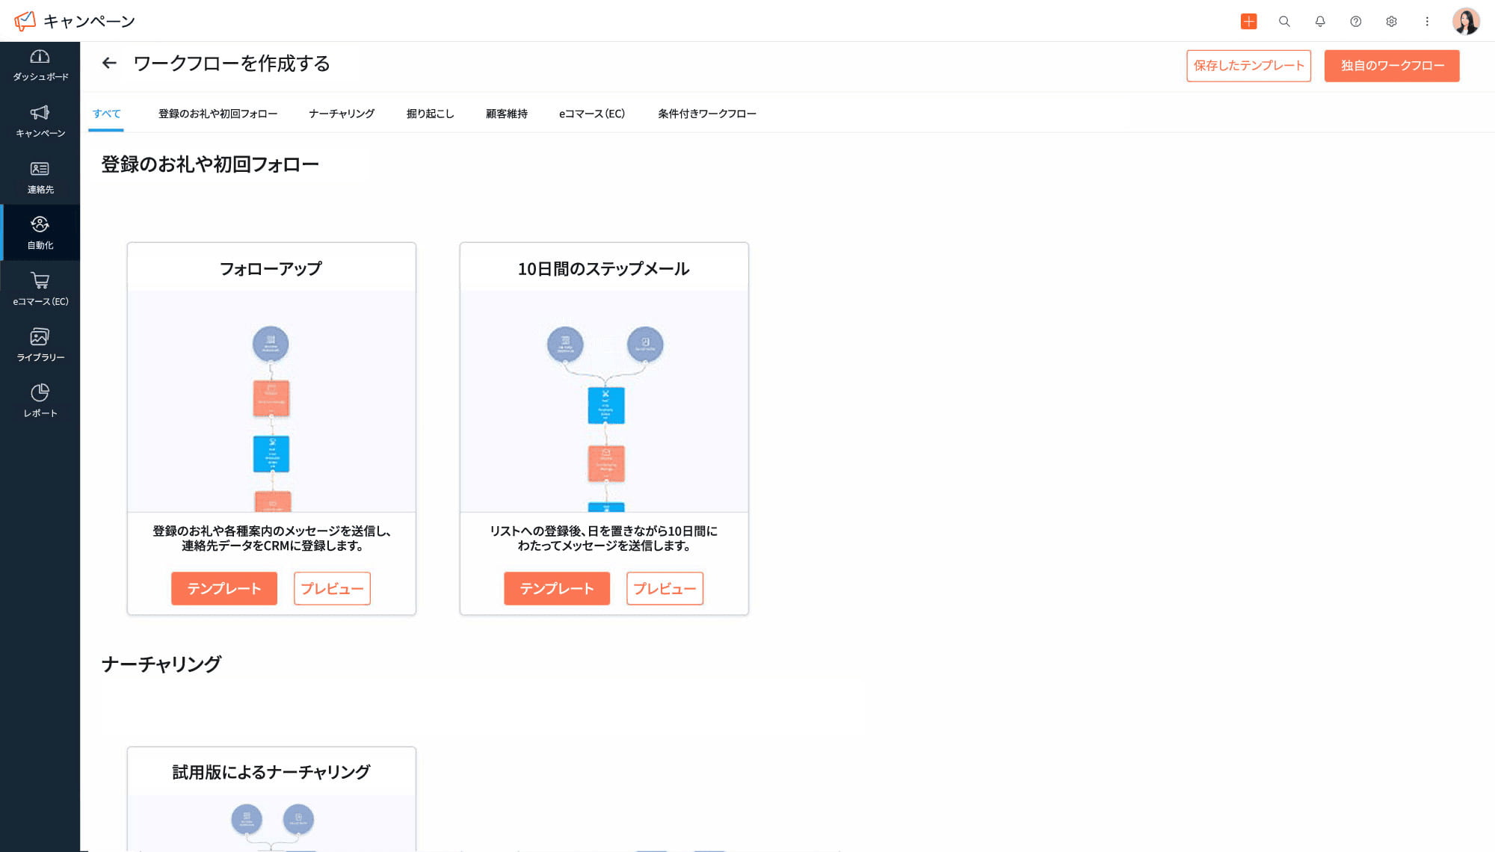Click the 保存したテンプレート button
Viewport: 1495px width, 852px height.
1248,66
